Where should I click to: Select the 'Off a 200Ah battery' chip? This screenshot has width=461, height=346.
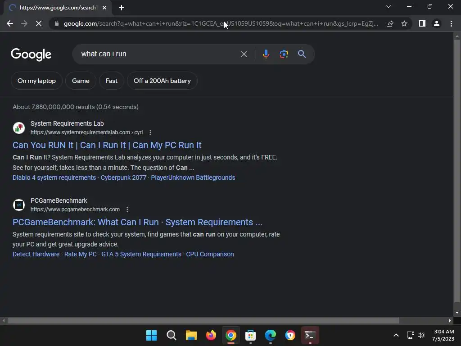pos(162,81)
